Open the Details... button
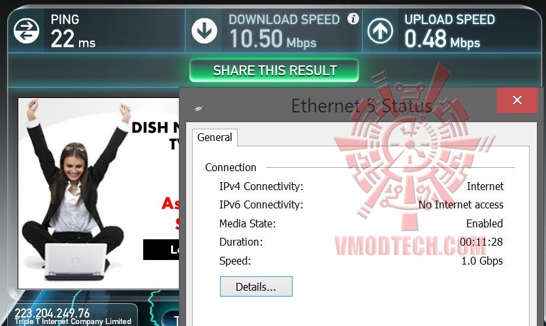The image size is (546, 326). click(256, 287)
